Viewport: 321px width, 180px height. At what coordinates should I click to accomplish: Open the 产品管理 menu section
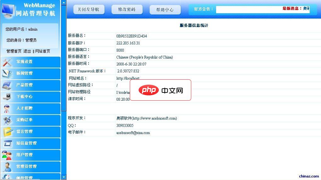(31, 86)
